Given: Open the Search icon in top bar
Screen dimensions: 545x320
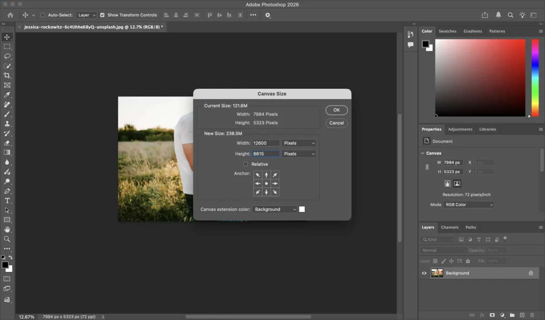Looking at the screenshot, I should click(510, 15).
